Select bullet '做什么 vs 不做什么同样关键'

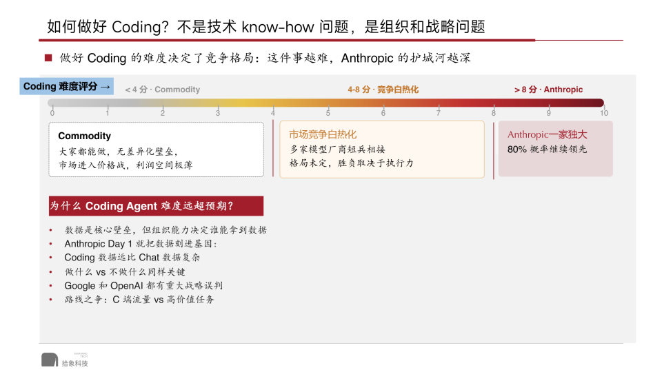(125, 272)
